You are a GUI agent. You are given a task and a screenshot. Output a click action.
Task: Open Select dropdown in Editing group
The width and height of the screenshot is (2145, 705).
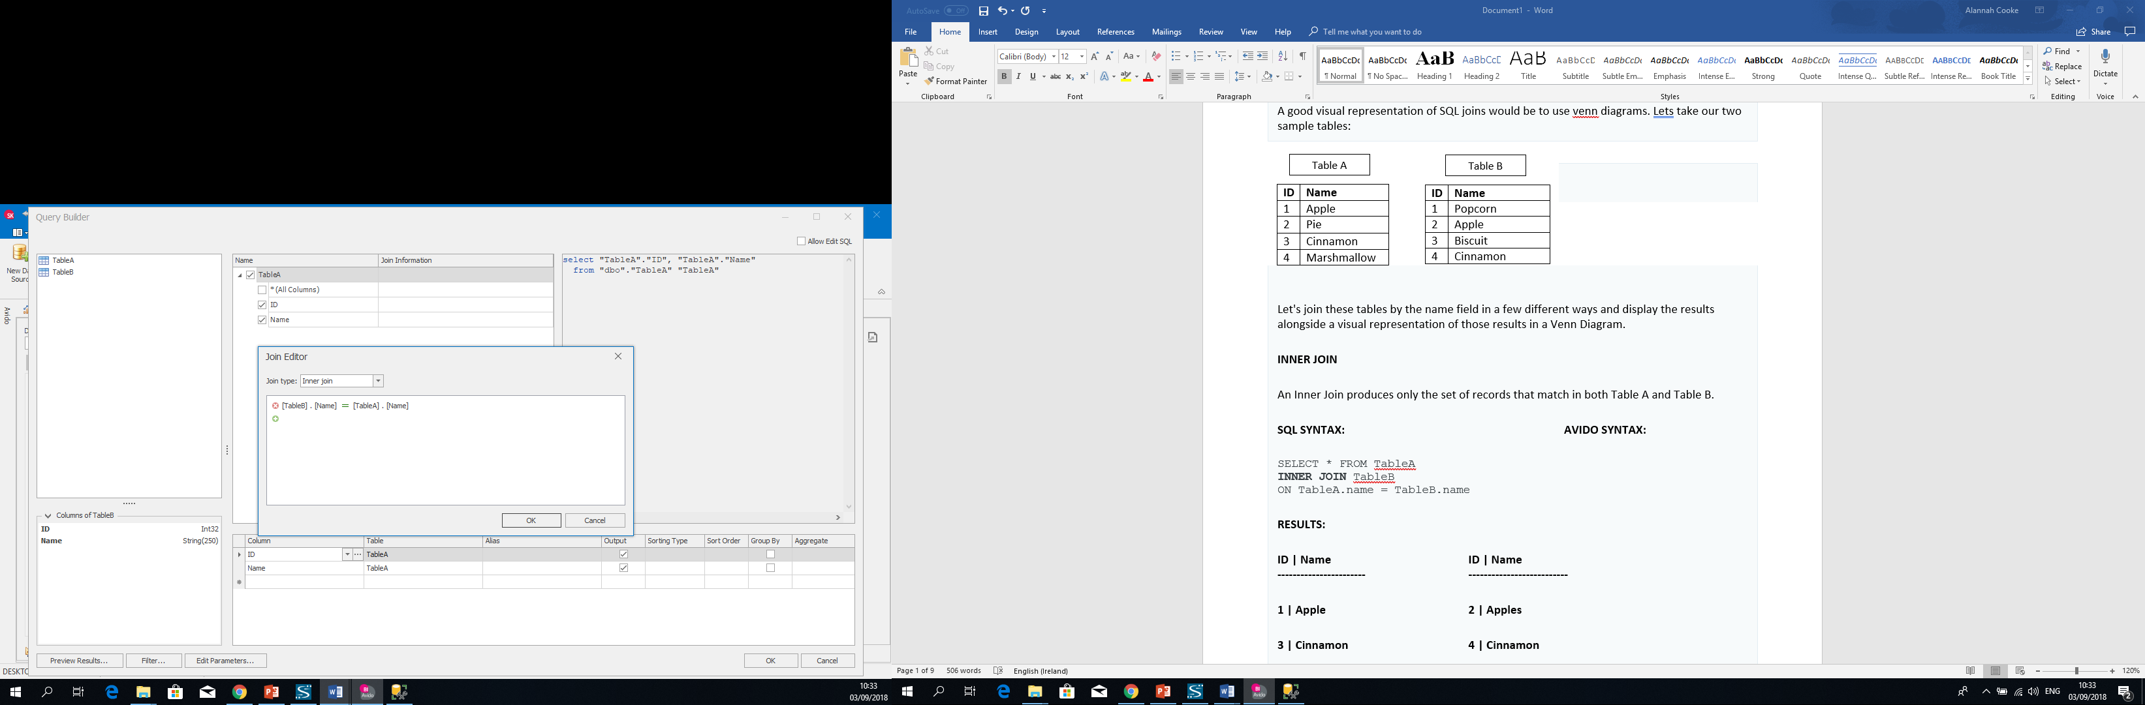[x=2063, y=82]
